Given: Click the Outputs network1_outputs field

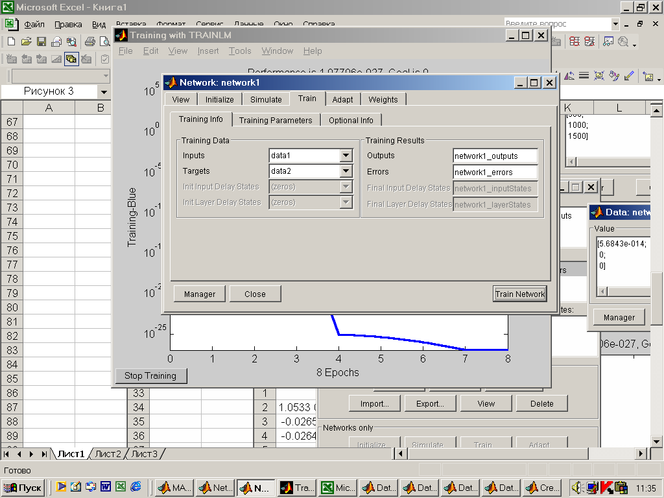Looking at the screenshot, I should point(495,156).
